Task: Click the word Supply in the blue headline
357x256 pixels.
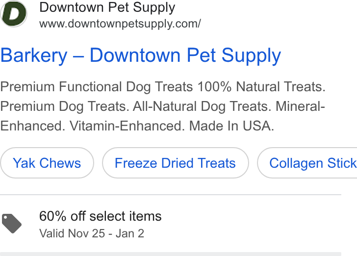Action: pyautogui.click(x=251, y=56)
